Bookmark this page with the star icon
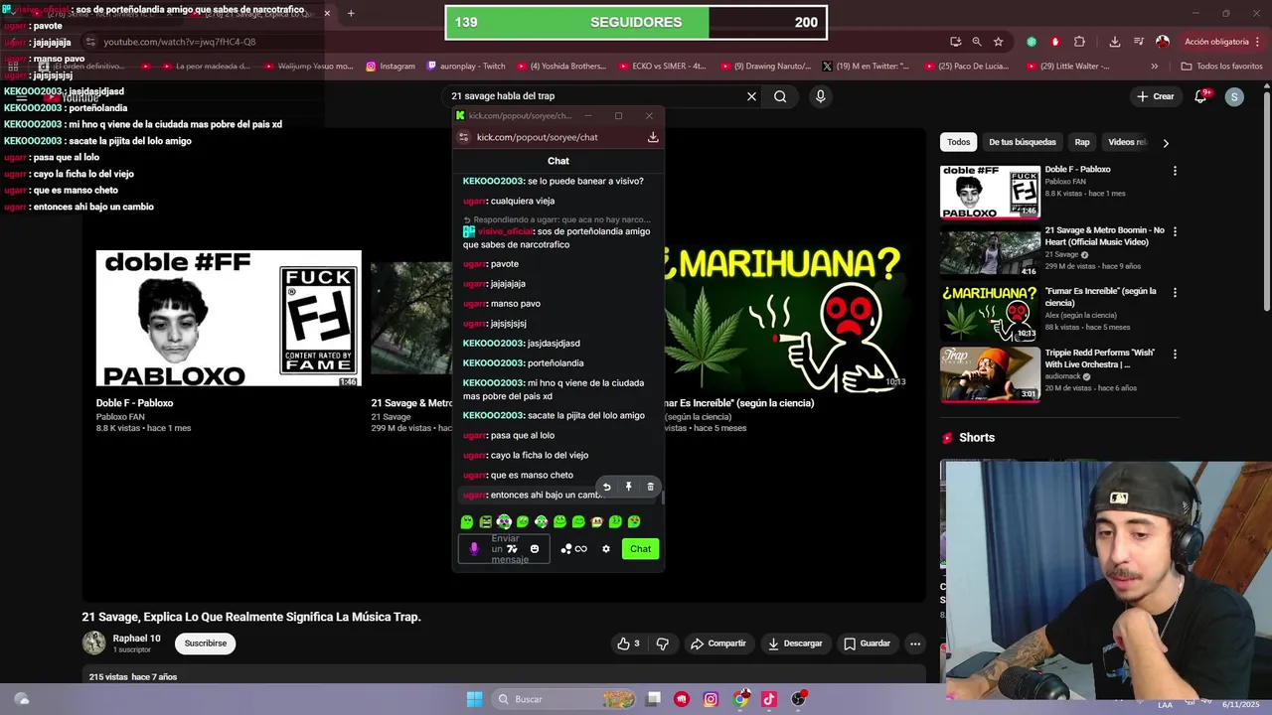The height and width of the screenshot is (715, 1272). click(998, 42)
